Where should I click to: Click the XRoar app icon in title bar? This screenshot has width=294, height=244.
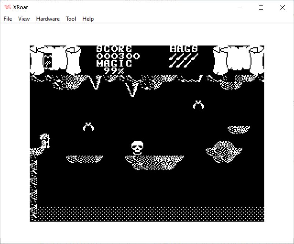click(7, 7)
